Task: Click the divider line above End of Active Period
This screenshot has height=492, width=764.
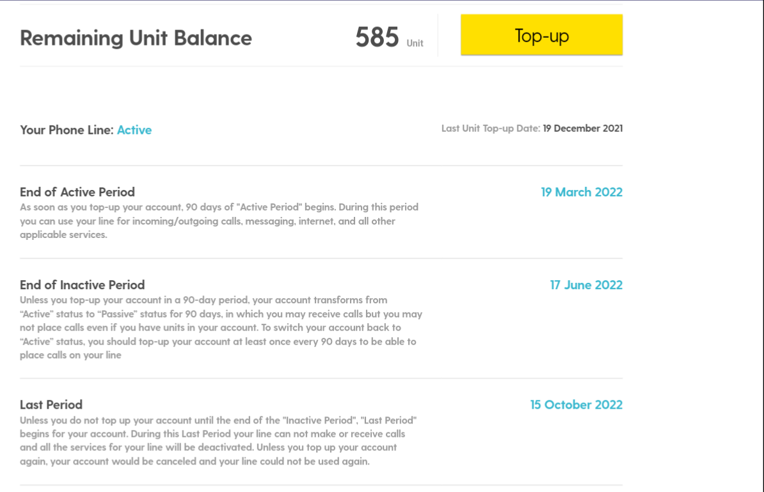Action: [321, 166]
